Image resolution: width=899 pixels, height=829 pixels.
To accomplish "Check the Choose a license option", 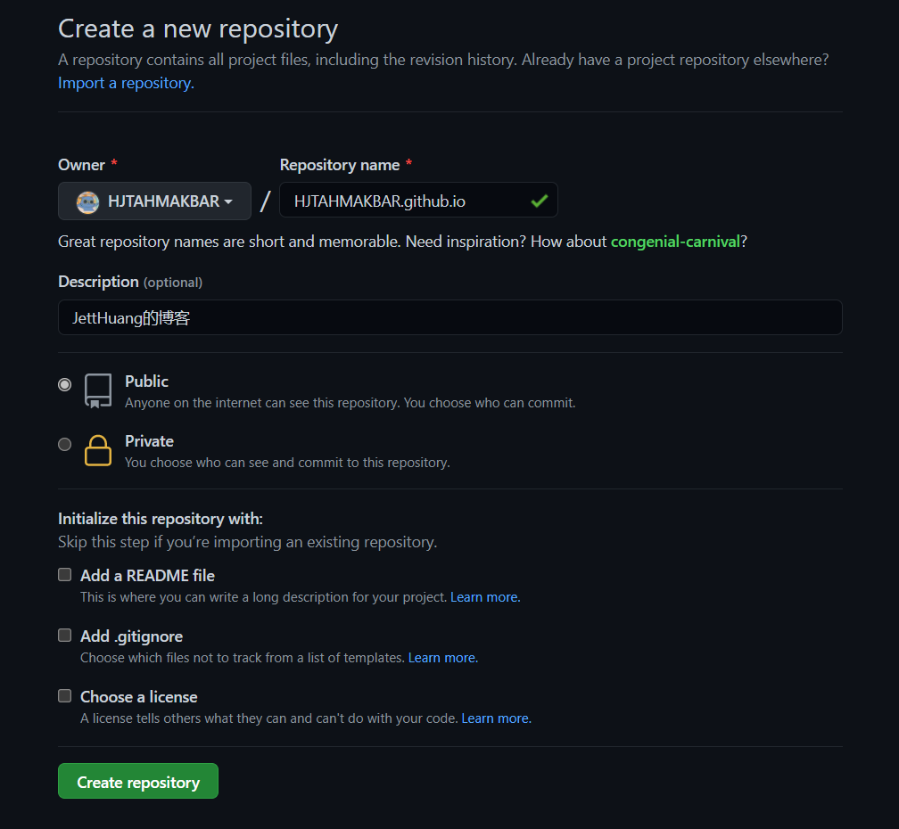I will 65,696.
